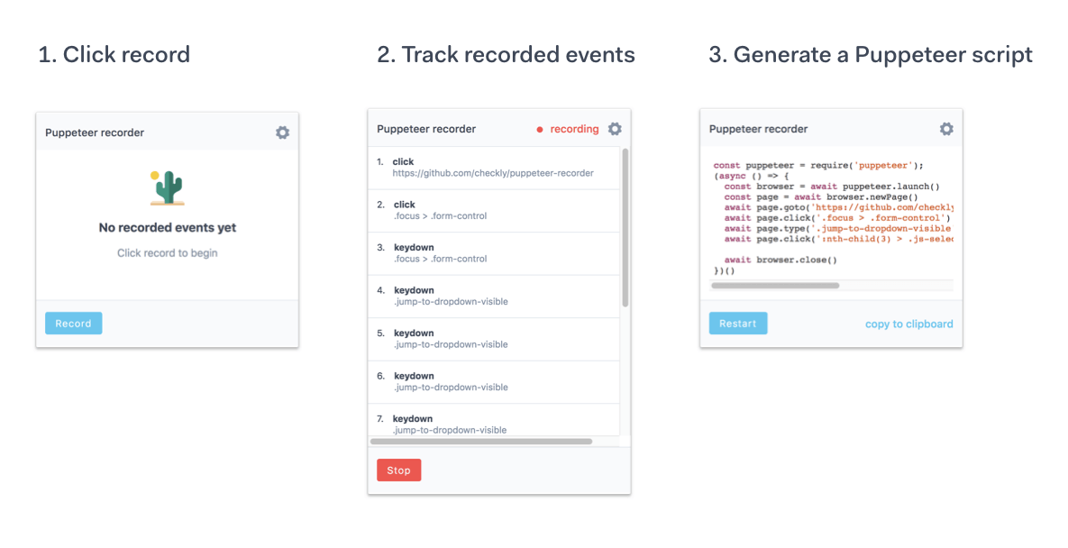1068x548 pixels.
Task: Select event 4 keydown .jump-to-dropdown-visible
Action: (494, 297)
